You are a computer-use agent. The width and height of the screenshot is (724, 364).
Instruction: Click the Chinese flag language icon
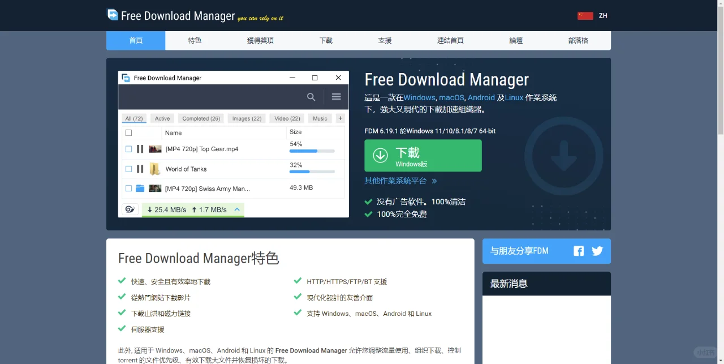[x=585, y=16]
